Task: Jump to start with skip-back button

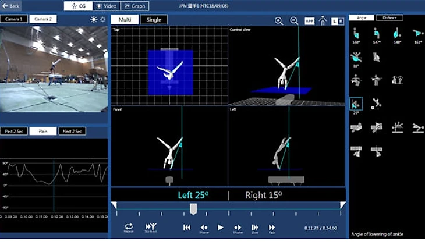Action: tap(187, 228)
